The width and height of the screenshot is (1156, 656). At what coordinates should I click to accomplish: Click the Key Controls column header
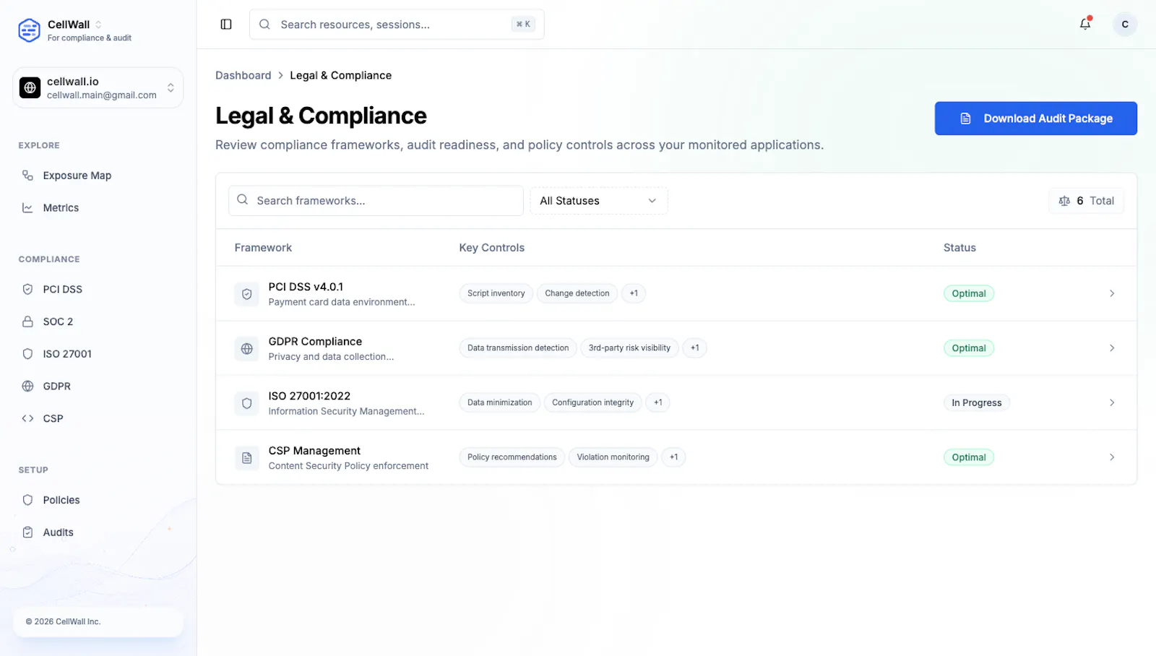click(x=491, y=248)
